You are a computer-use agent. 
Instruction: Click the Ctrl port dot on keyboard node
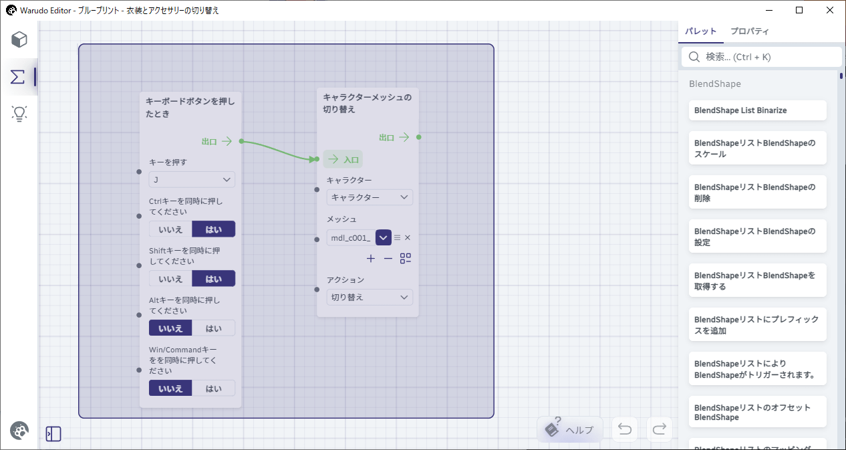139,216
